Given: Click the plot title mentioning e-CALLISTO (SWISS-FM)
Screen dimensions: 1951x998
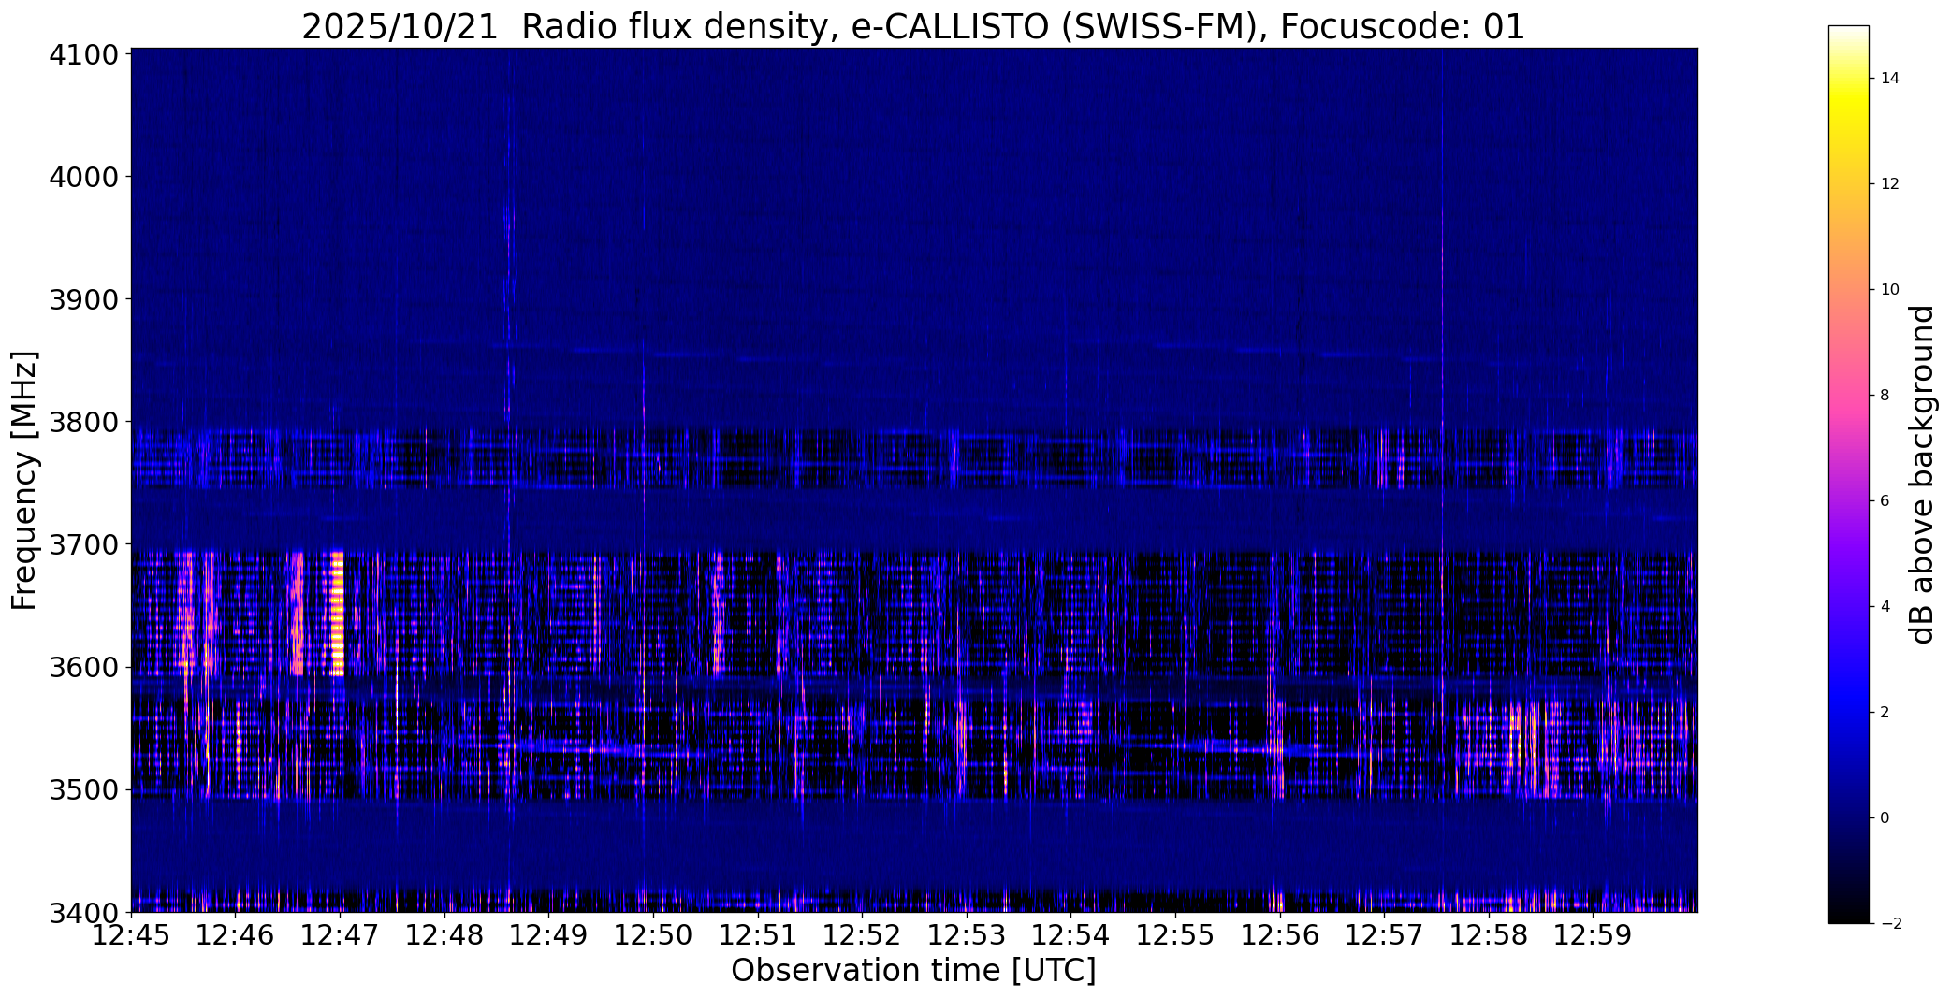Looking at the screenshot, I should click(x=913, y=26).
